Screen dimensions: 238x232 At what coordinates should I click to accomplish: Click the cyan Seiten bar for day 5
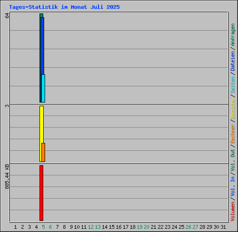point(43,89)
